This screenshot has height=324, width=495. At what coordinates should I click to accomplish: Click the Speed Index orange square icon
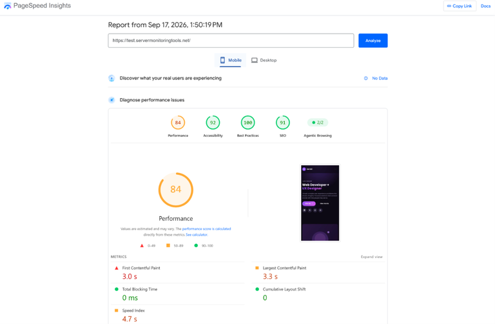click(117, 310)
